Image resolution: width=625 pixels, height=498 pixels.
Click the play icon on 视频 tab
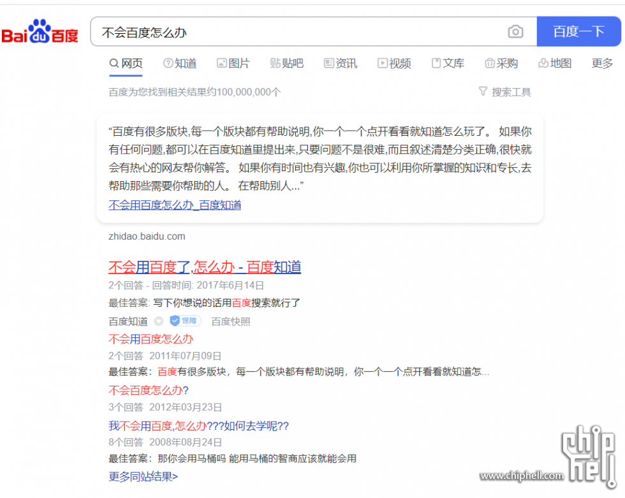383,63
